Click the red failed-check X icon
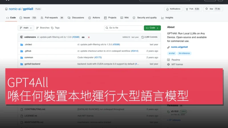 point(89,37)
